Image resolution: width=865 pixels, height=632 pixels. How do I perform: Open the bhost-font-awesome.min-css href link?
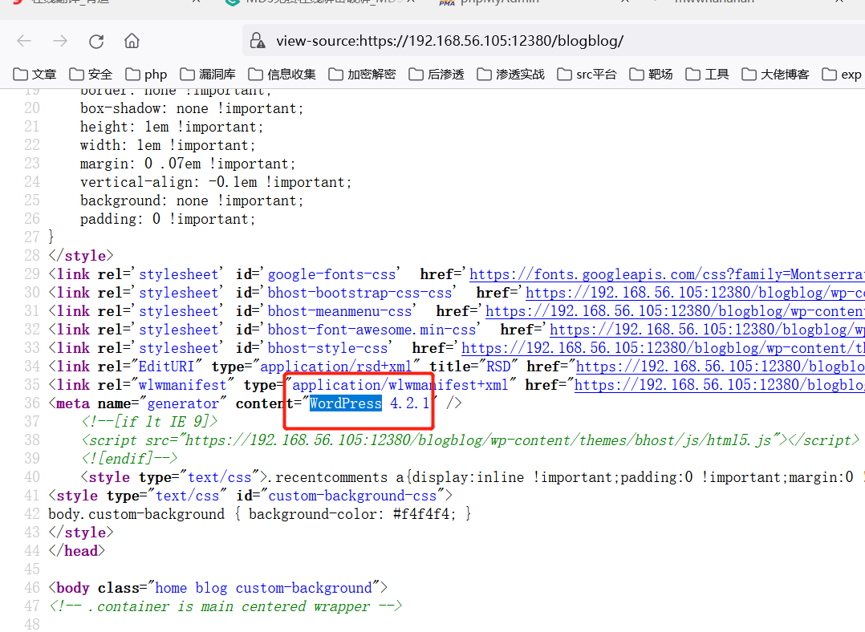[707, 330]
